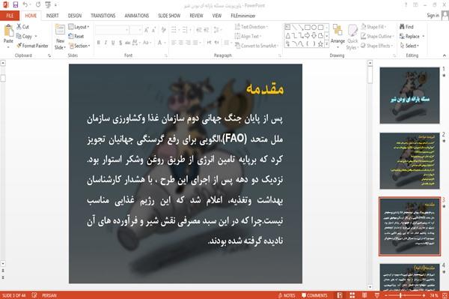Select the rectangle shape in shapes gallery
Viewport: 449px width, 299px height.
(308, 27)
